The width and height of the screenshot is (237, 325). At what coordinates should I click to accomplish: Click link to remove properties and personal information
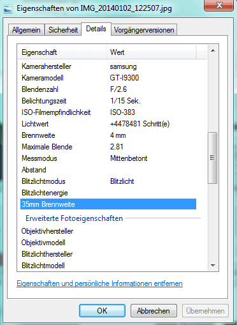[99, 283]
